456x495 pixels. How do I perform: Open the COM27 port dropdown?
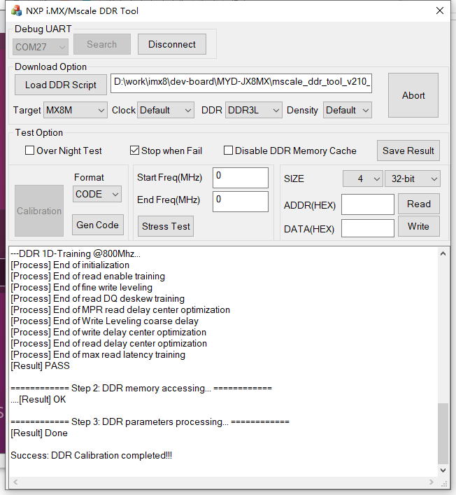tap(41, 47)
